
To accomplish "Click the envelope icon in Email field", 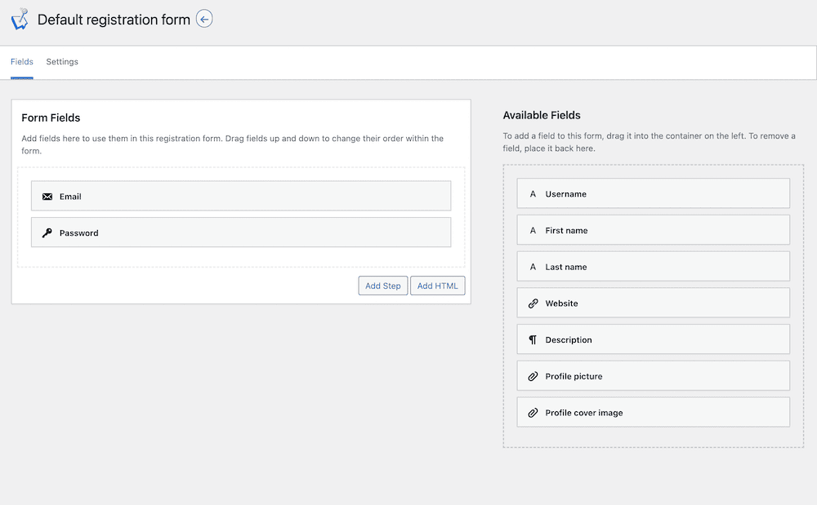I will (x=47, y=197).
